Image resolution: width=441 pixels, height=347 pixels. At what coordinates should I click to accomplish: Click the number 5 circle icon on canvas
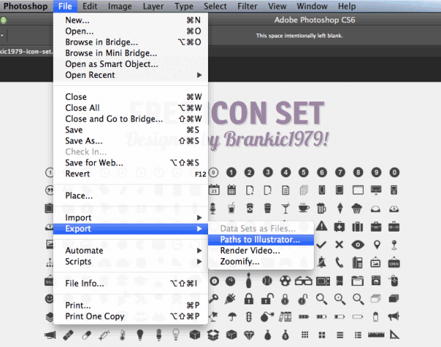click(304, 172)
